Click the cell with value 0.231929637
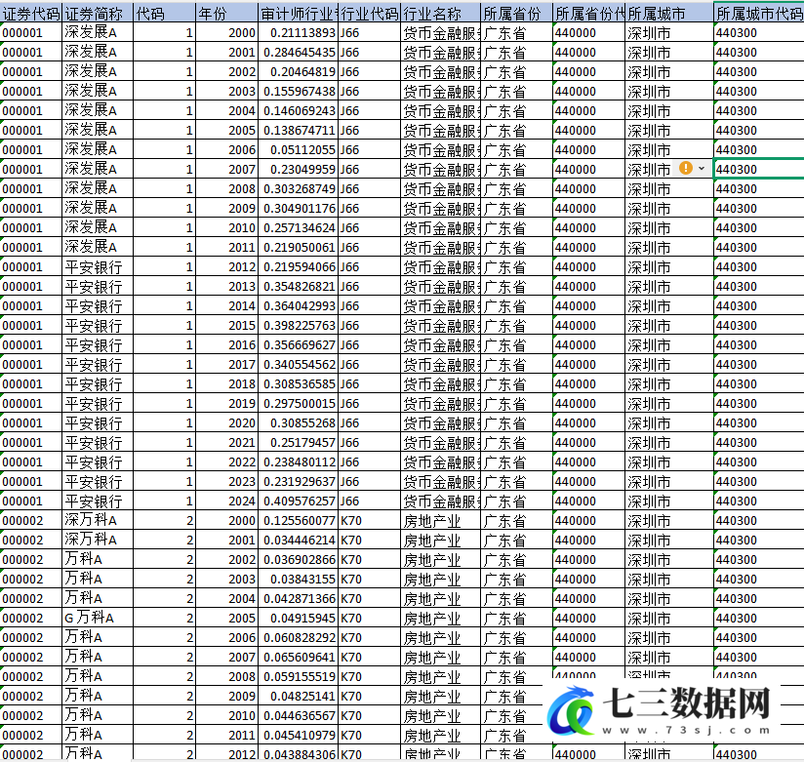804x762 pixels. 298,481
